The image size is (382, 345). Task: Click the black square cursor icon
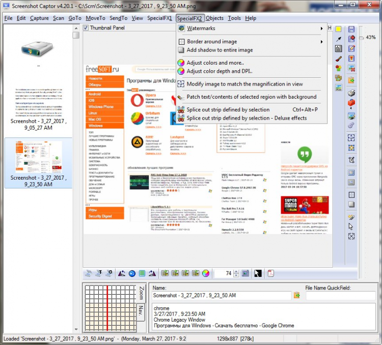[x=258, y=273]
